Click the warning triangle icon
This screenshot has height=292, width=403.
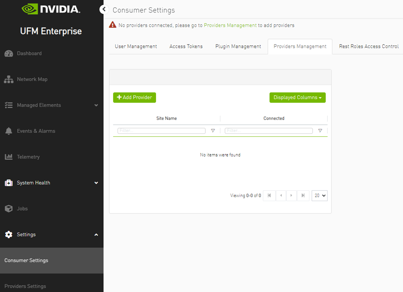(113, 25)
